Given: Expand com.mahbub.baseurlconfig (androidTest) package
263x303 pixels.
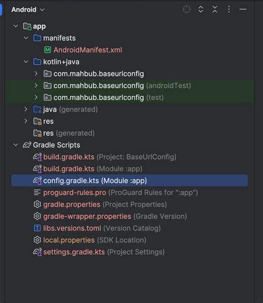Looking at the screenshot, I should [x=36, y=85].
